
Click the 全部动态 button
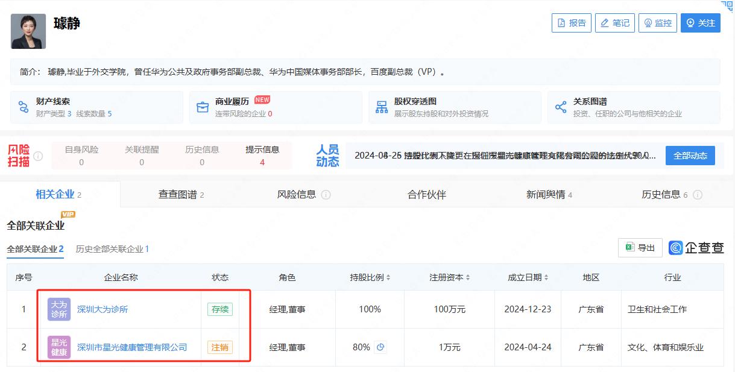(x=690, y=156)
